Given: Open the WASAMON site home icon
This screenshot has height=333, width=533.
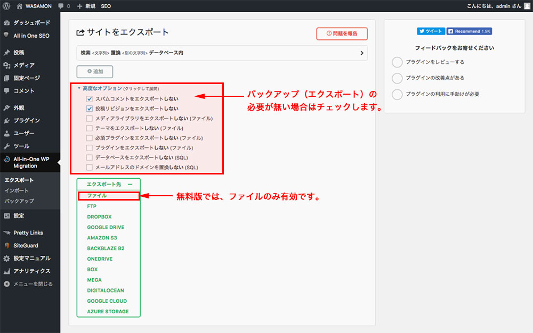Looking at the screenshot, I should point(20,6).
